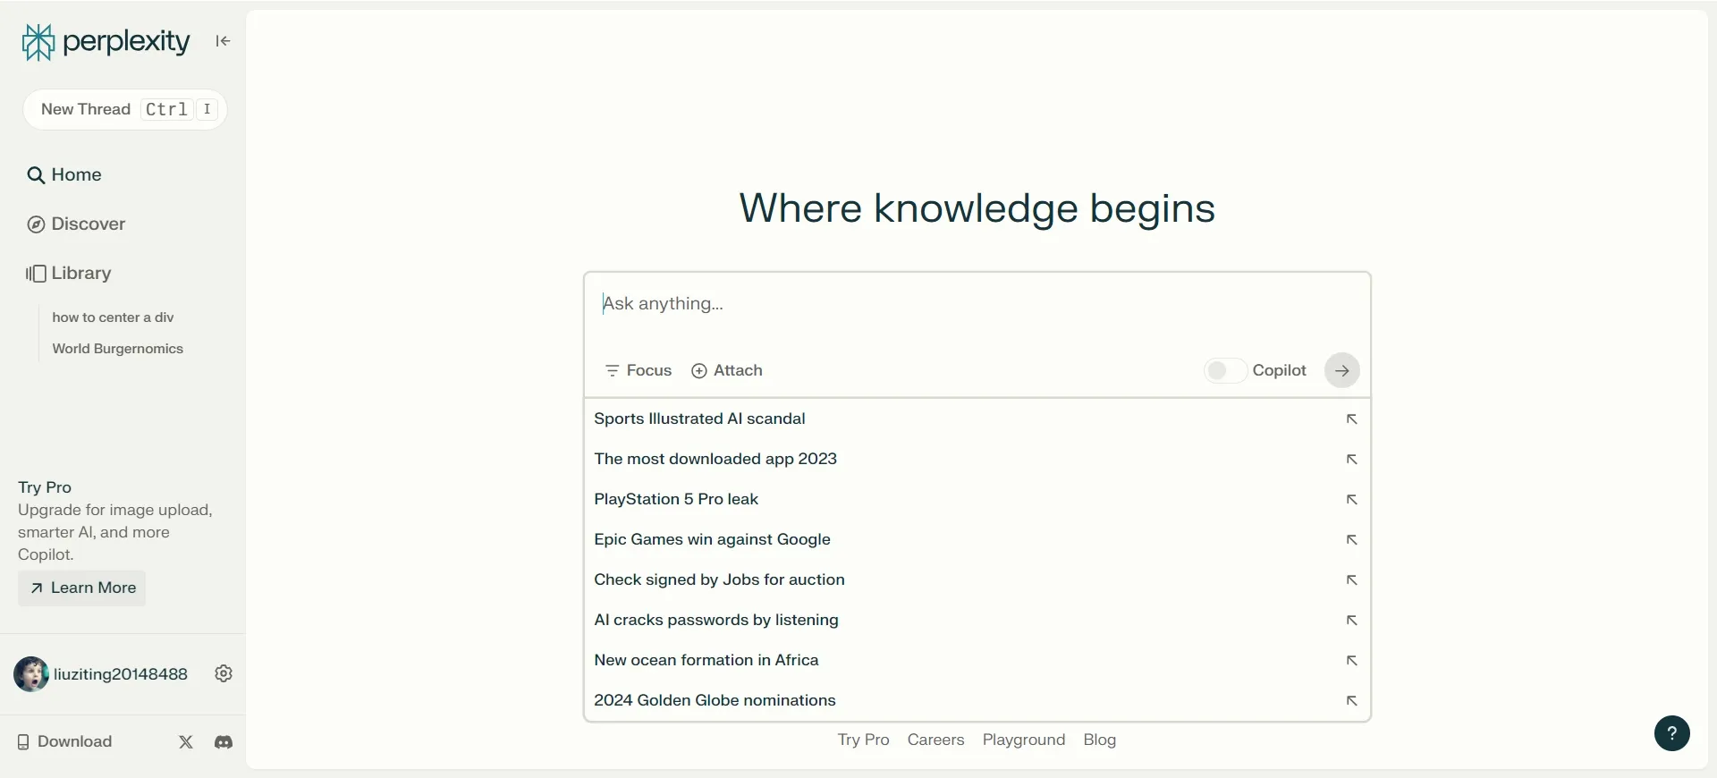1717x778 pixels.
Task: Open the 'World Burgernomics' thread
Action: [117, 349]
